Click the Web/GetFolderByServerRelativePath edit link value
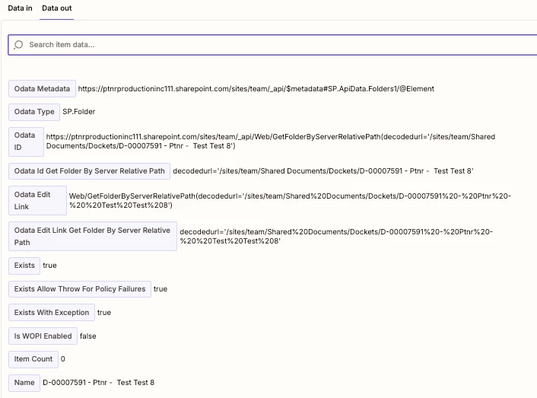537x398 pixels. click(x=290, y=200)
